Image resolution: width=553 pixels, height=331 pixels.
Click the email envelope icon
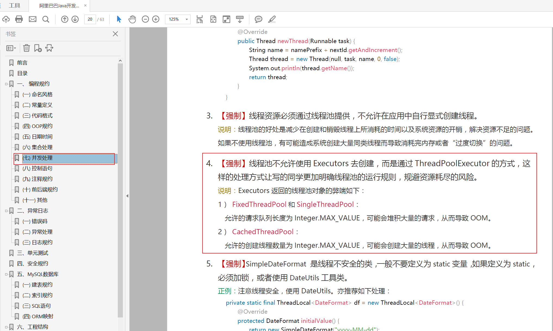click(33, 19)
